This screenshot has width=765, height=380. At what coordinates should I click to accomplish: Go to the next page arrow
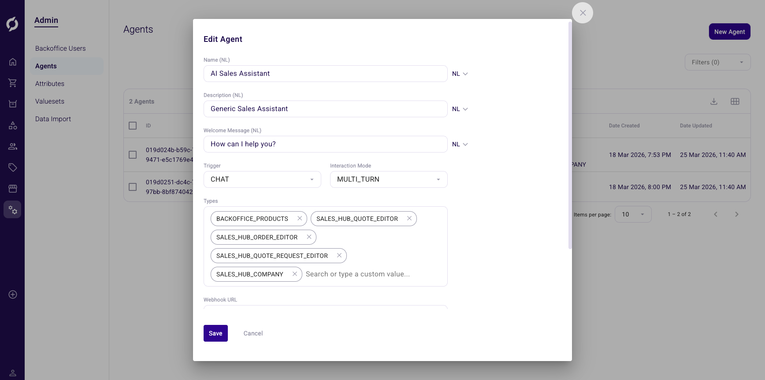click(737, 214)
